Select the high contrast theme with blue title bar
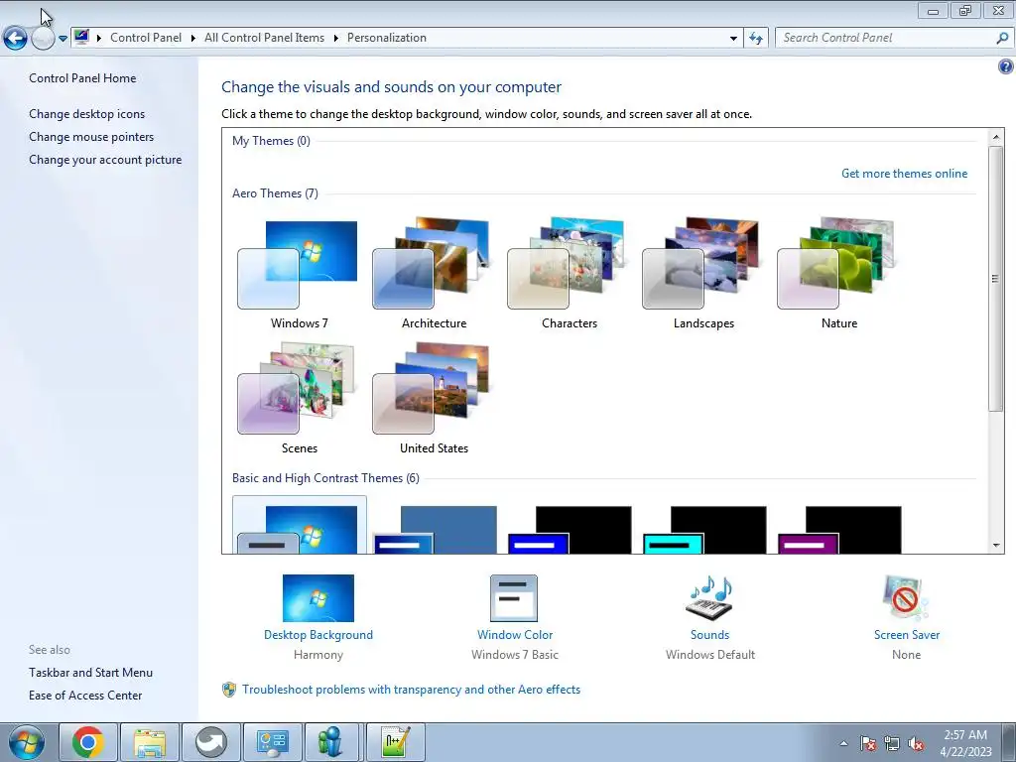 [x=570, y=530]
